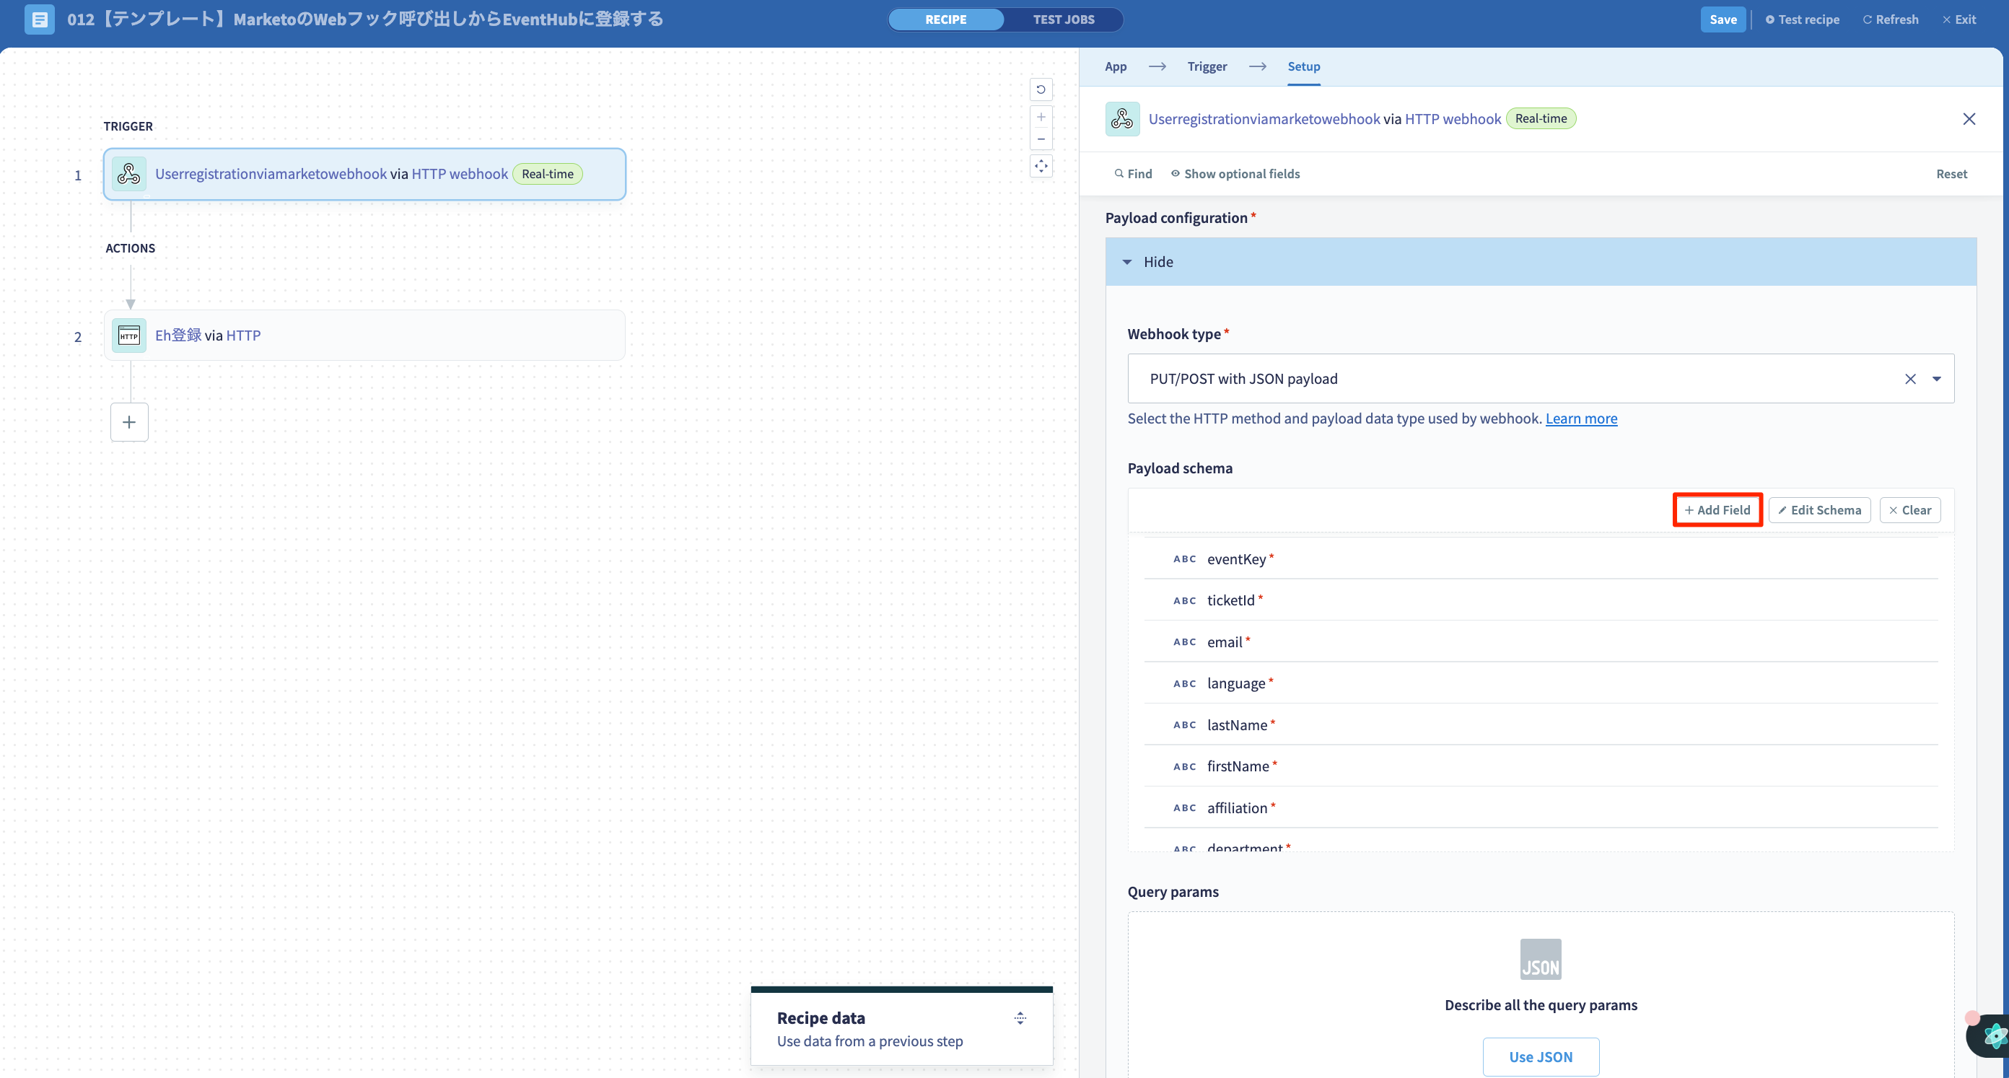The image size is (2009, 1078).
Task: Click the ABC type icon beside lastName
Action: pyautogui.click(x=1185, y=725)
